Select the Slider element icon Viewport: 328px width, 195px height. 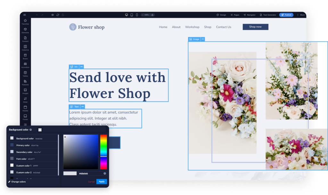click(x=25, y=99)
